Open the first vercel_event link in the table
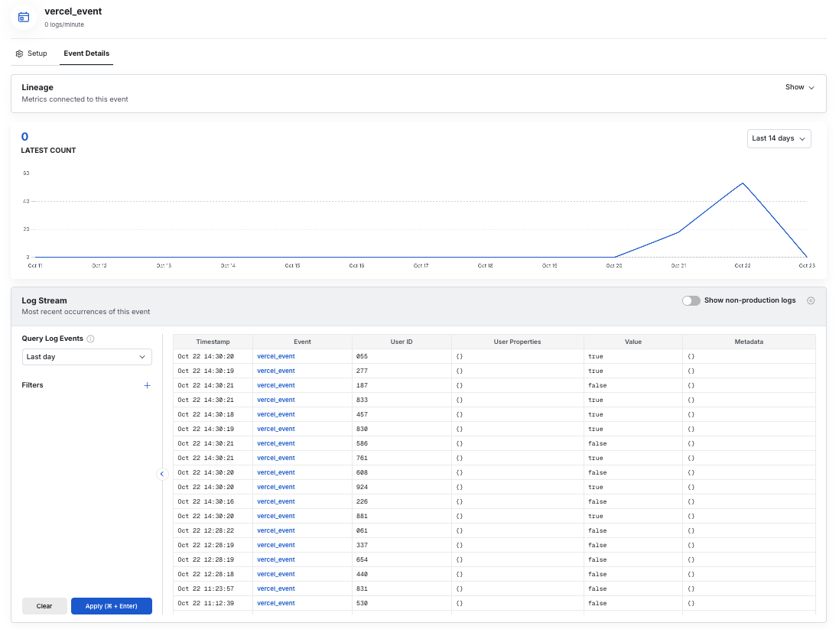This screenshot has height=629, width=839. click(x=275, y=355)
